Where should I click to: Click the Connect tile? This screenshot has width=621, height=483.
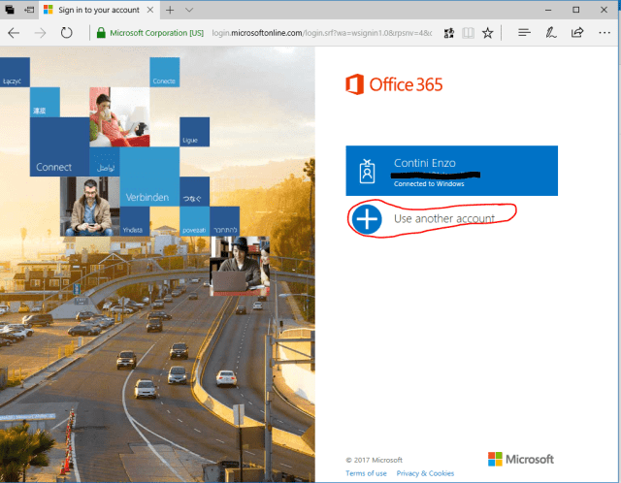pyautogui.click(x=60, y=146)
